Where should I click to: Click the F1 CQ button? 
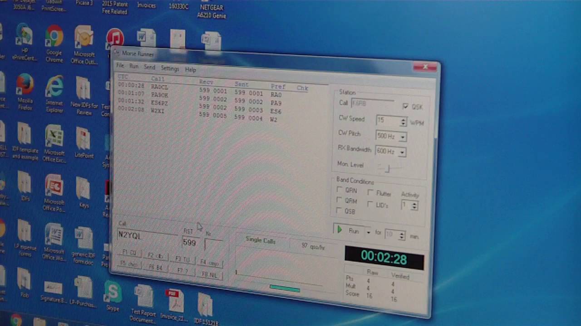(x=130, y=253)
